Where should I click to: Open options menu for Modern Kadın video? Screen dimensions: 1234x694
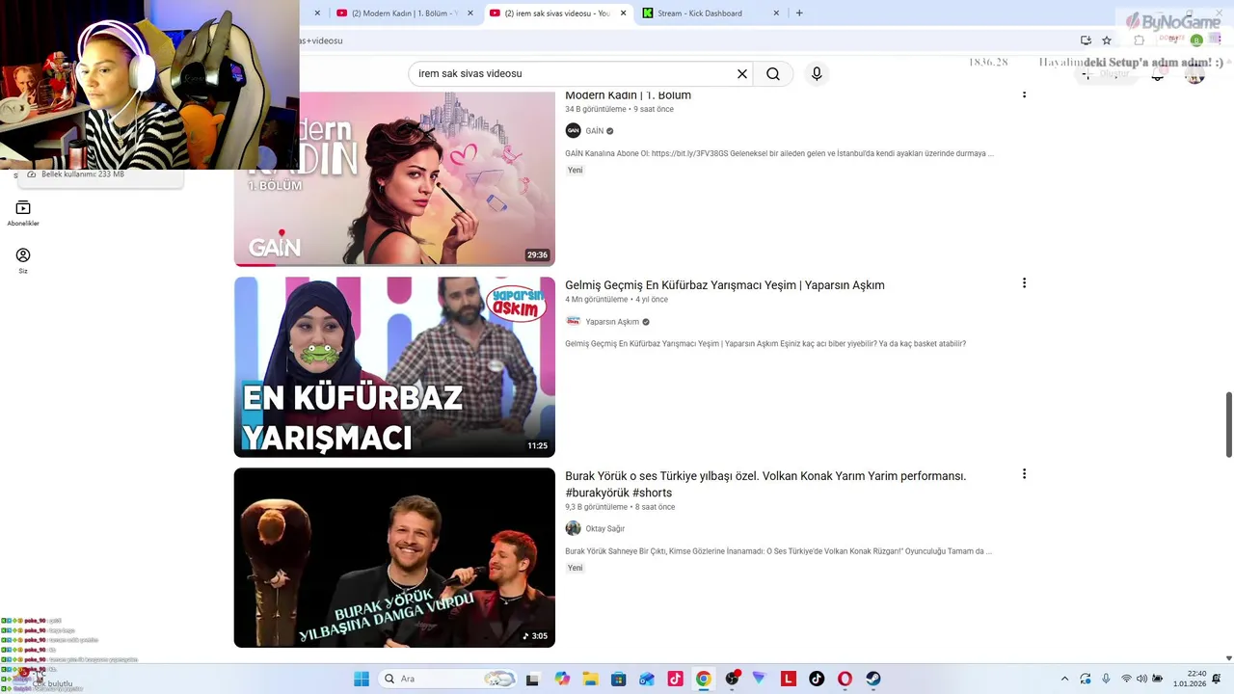coord(1024,94)
